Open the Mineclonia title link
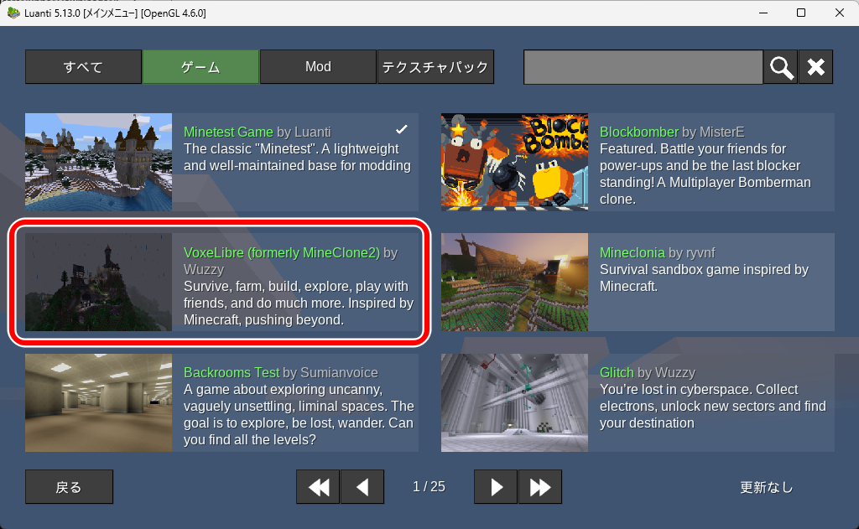The height and width of the screenshot is (529, 859). pyautogui.click(x=633, y=252)
